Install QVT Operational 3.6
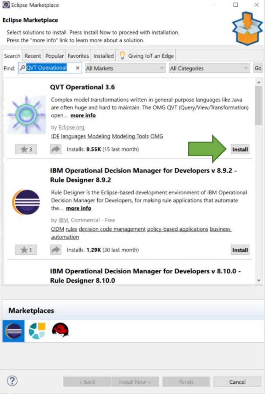The height and width of the screenshot is (394, 265). pyautogui.click(x=240, y=149)
